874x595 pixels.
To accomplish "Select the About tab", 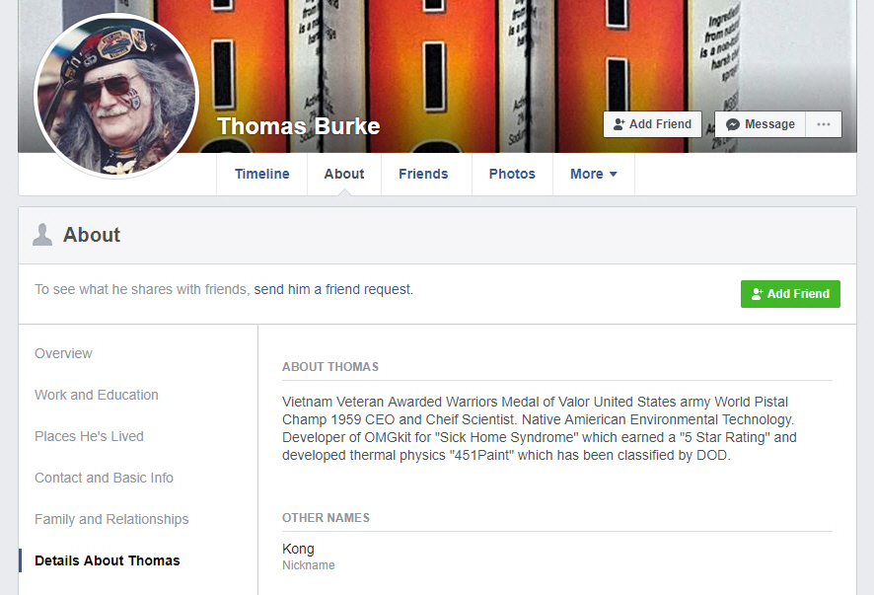I will pyautogui.click(x=344, y=174).
